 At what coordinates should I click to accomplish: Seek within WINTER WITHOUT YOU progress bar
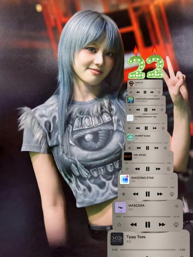click(146, 123)
